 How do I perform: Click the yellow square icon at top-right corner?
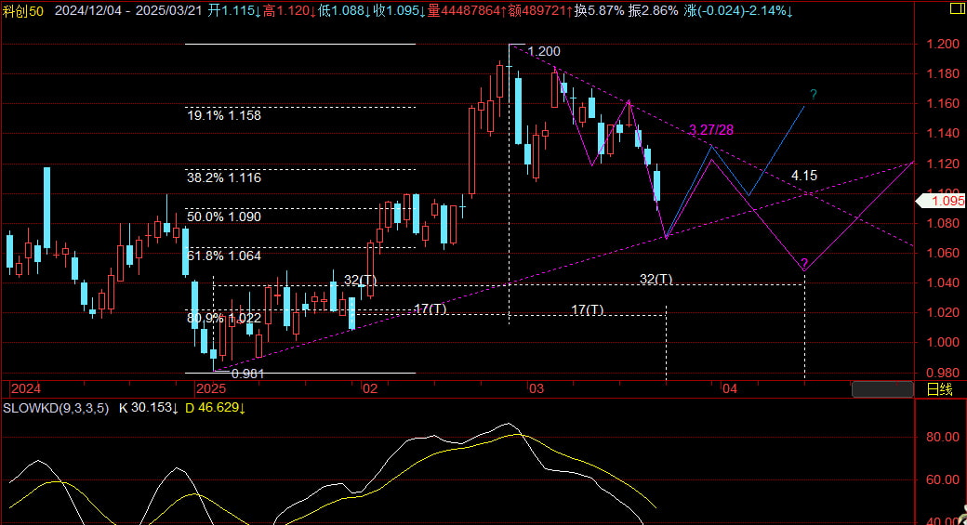tap(956, 9)
